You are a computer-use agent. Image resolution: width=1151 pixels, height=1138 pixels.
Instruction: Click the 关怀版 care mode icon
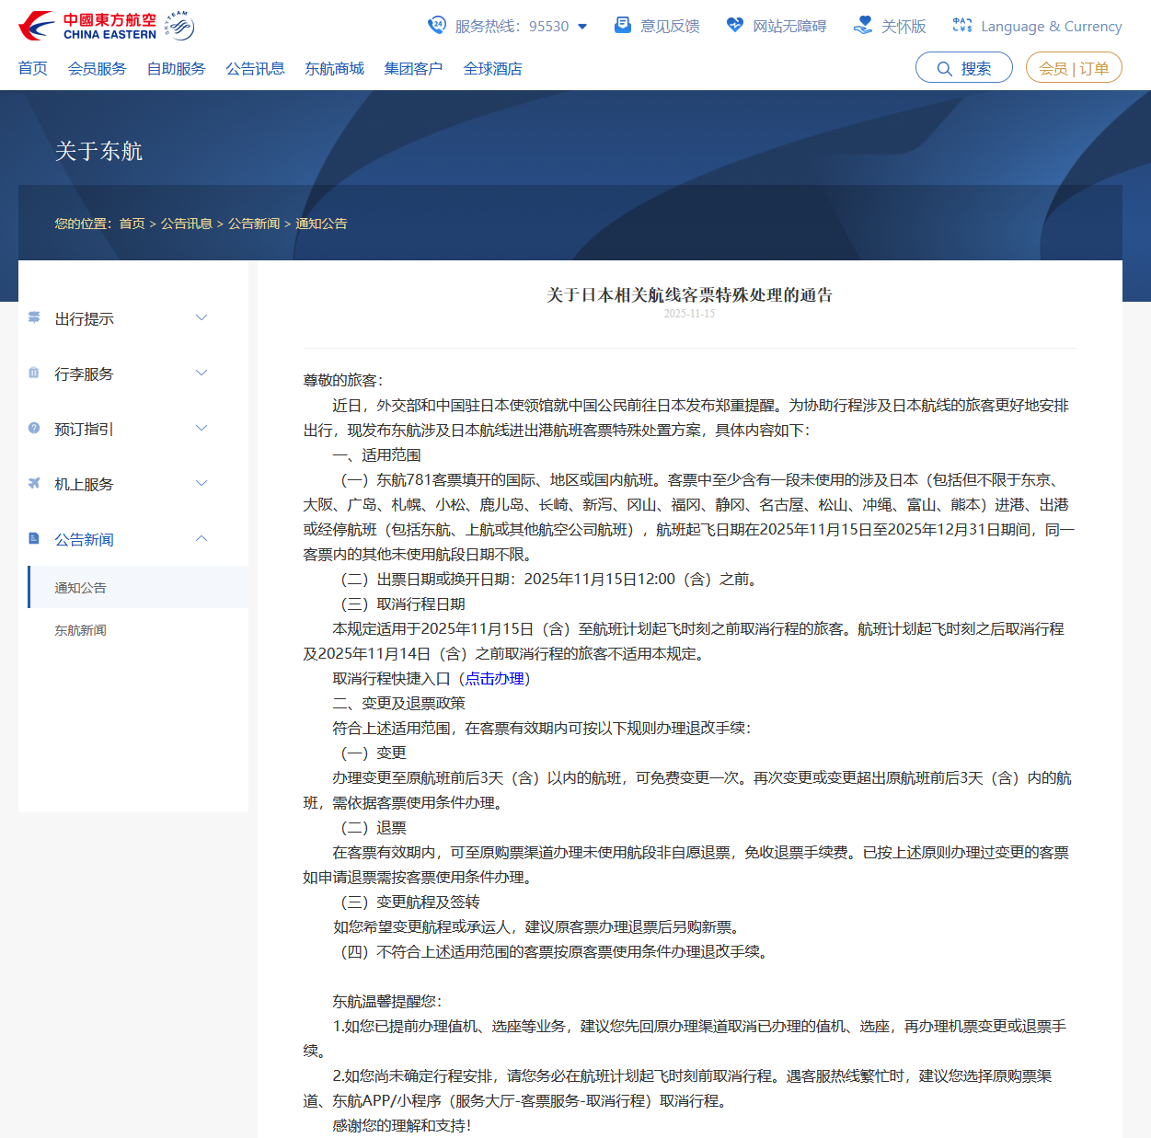pos(863,26)
